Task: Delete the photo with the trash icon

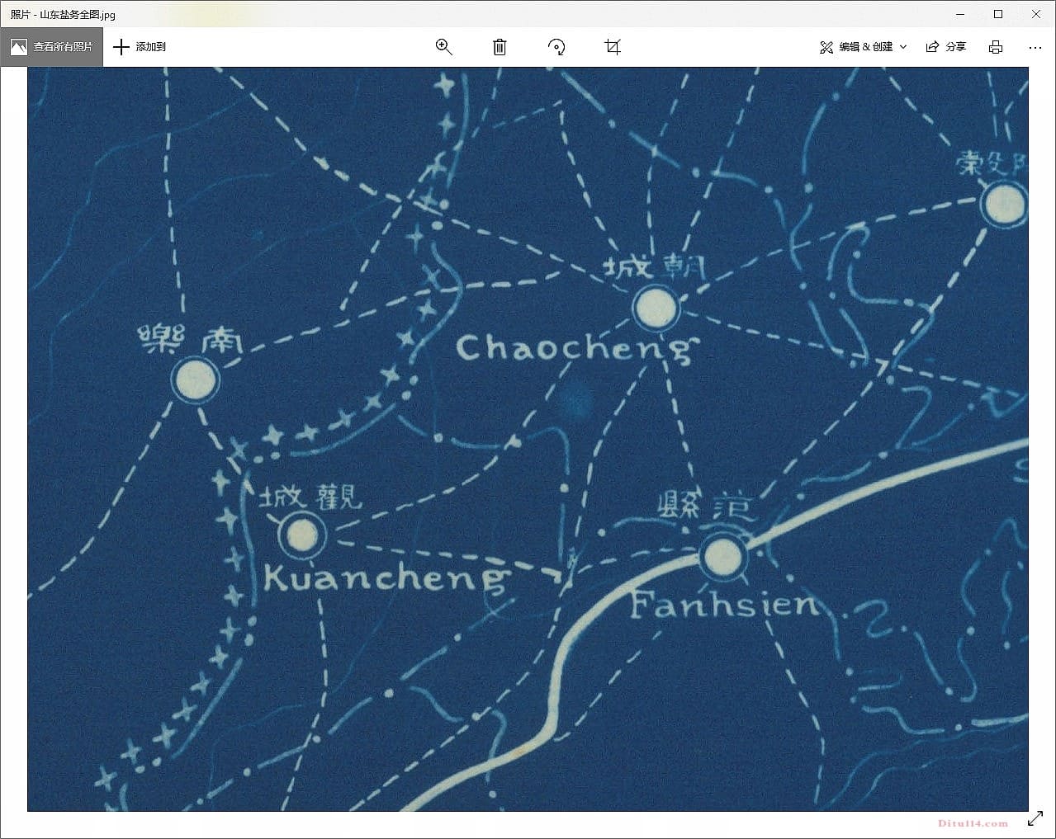Action: click(x=500, y=47)
